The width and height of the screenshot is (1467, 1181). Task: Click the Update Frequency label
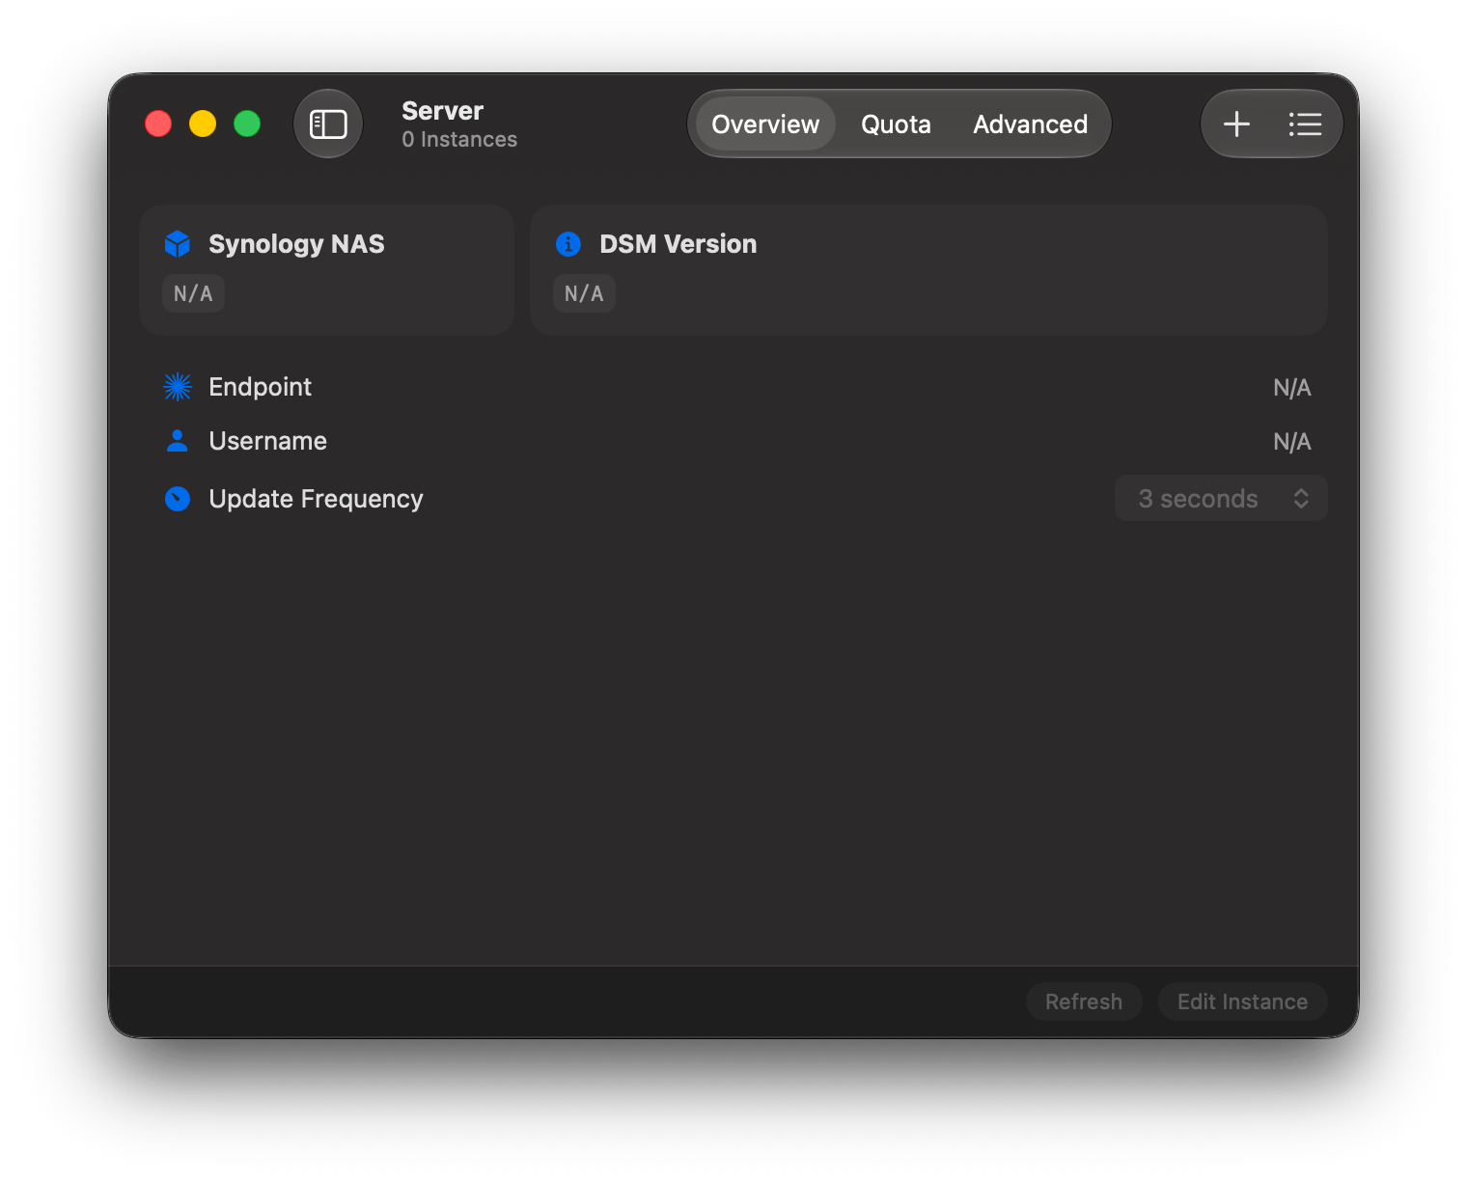316,499
